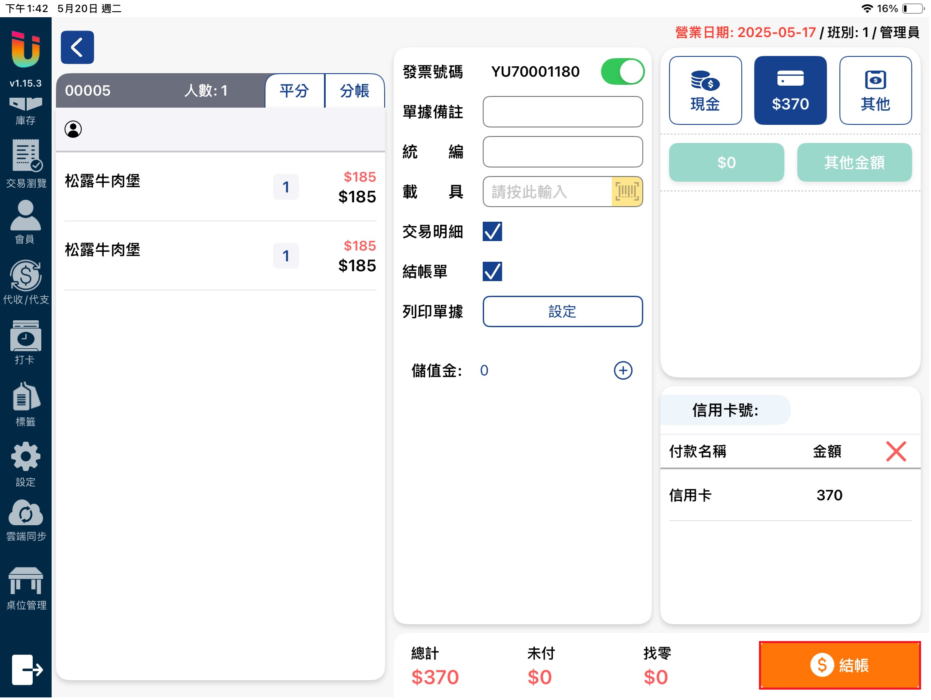Tap the barcode scan icon in 載具 field
The height and width of the screenshot is (700, 931).
(x=626, y=192)
